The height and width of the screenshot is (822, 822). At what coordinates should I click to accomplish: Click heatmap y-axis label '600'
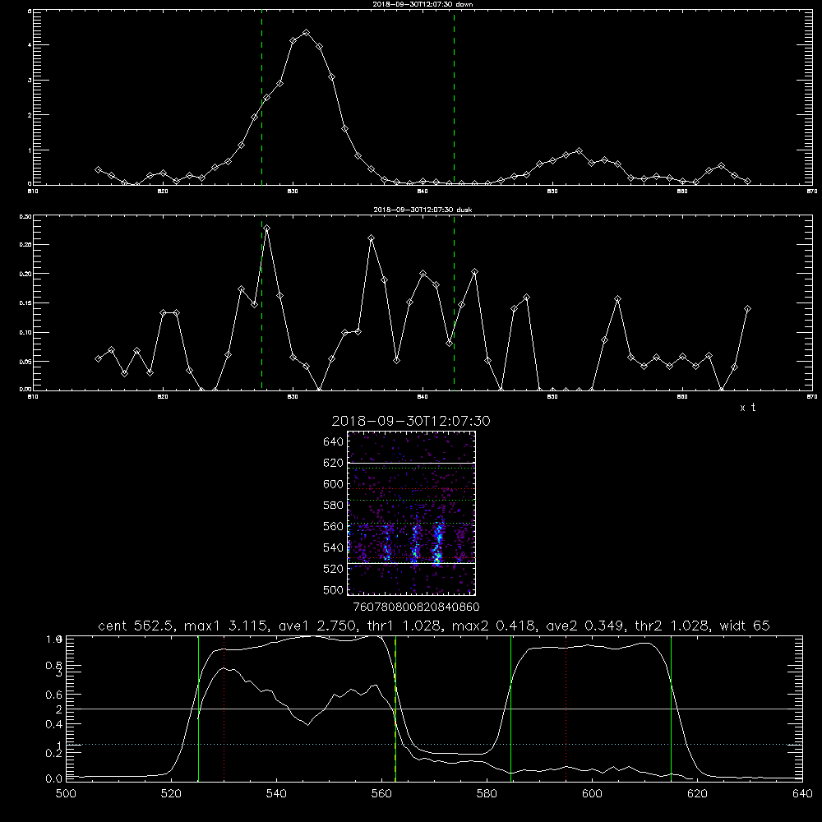click(x=334, y=484)
